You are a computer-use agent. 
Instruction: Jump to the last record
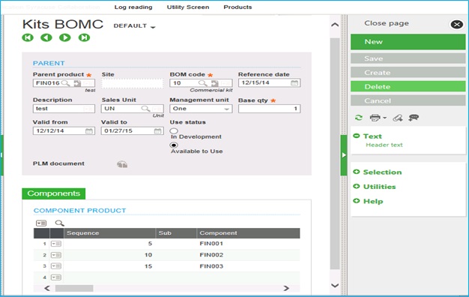click(x=84, y=37)
